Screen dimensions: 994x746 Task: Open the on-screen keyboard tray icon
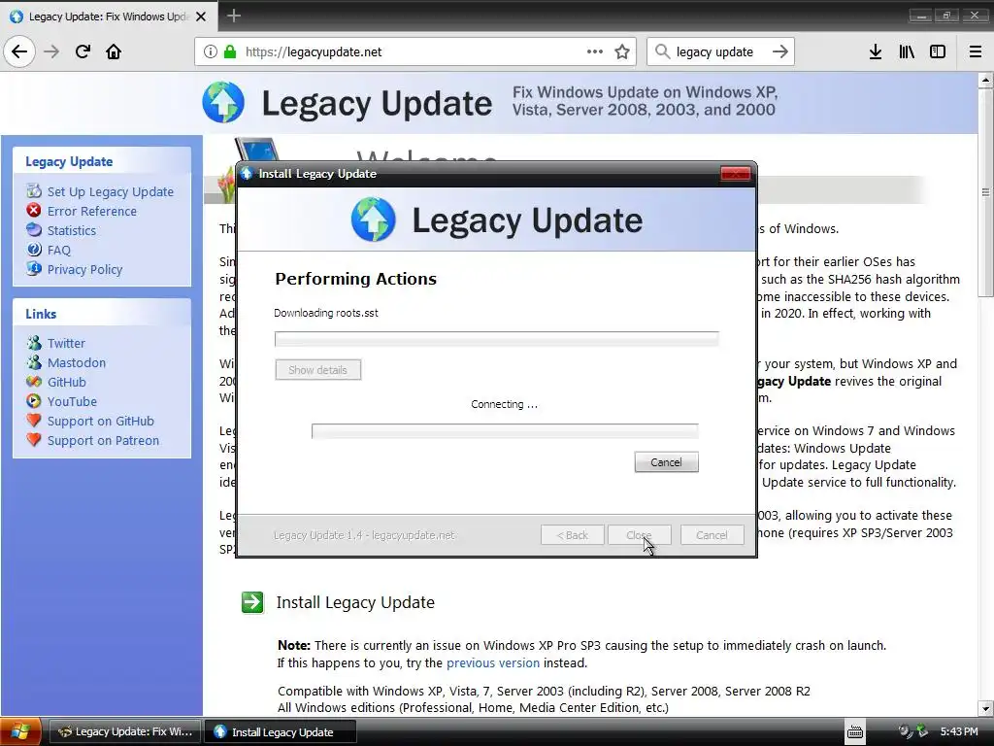coord(854,731)
